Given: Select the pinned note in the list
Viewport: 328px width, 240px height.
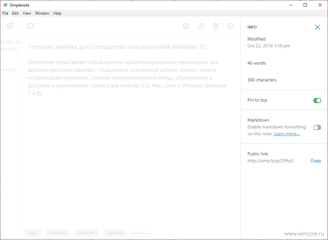Looking at the screenshot, I should coord(10,45).
